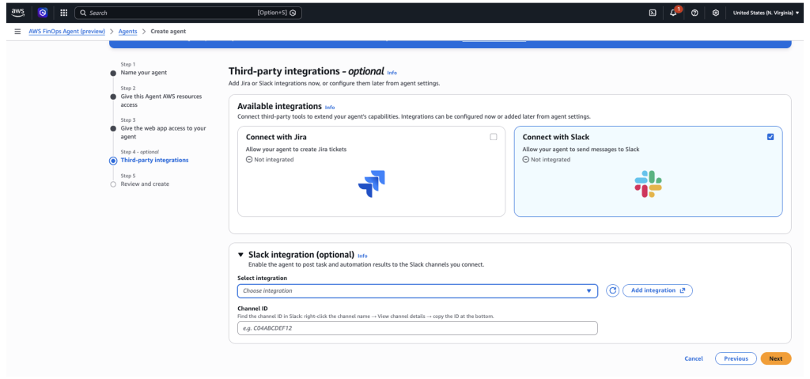Click the Channel ID input field
This screenshot has height=379, width=810.
[x=418, y=328]
